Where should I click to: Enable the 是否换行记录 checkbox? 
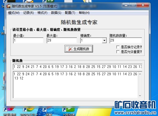coord(118,47)
